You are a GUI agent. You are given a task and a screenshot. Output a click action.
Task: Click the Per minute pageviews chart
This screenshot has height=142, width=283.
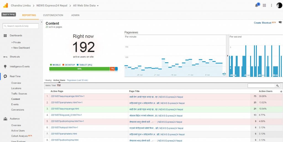(x=175, y=56)
